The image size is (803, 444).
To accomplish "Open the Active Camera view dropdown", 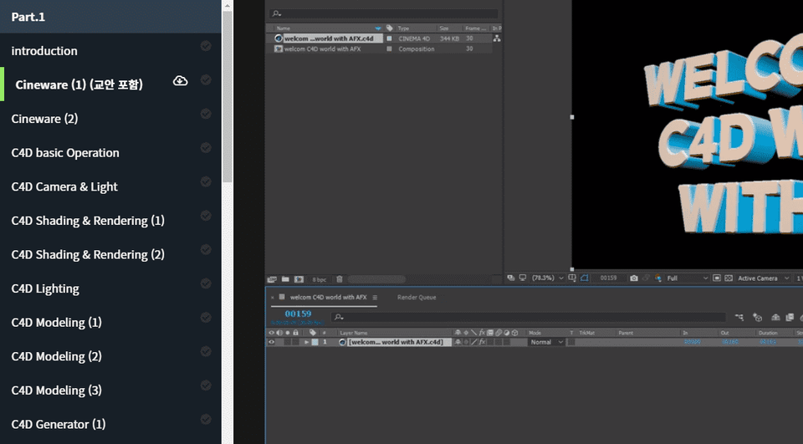I will [x=763, y=278].
